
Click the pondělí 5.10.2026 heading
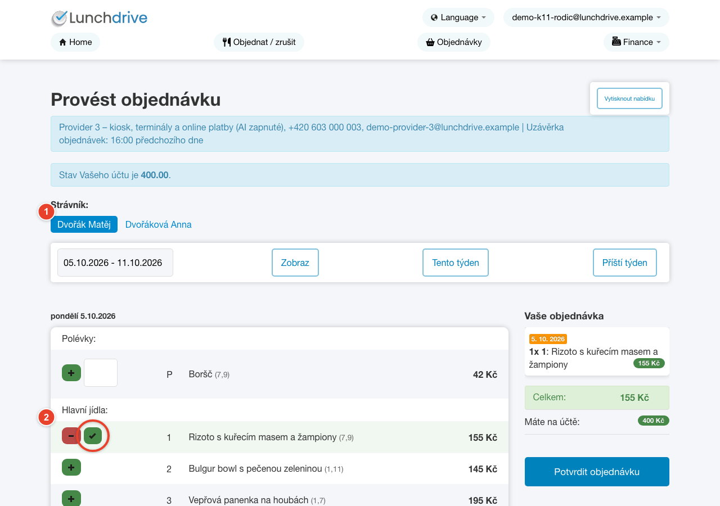[x=83, y=316]
